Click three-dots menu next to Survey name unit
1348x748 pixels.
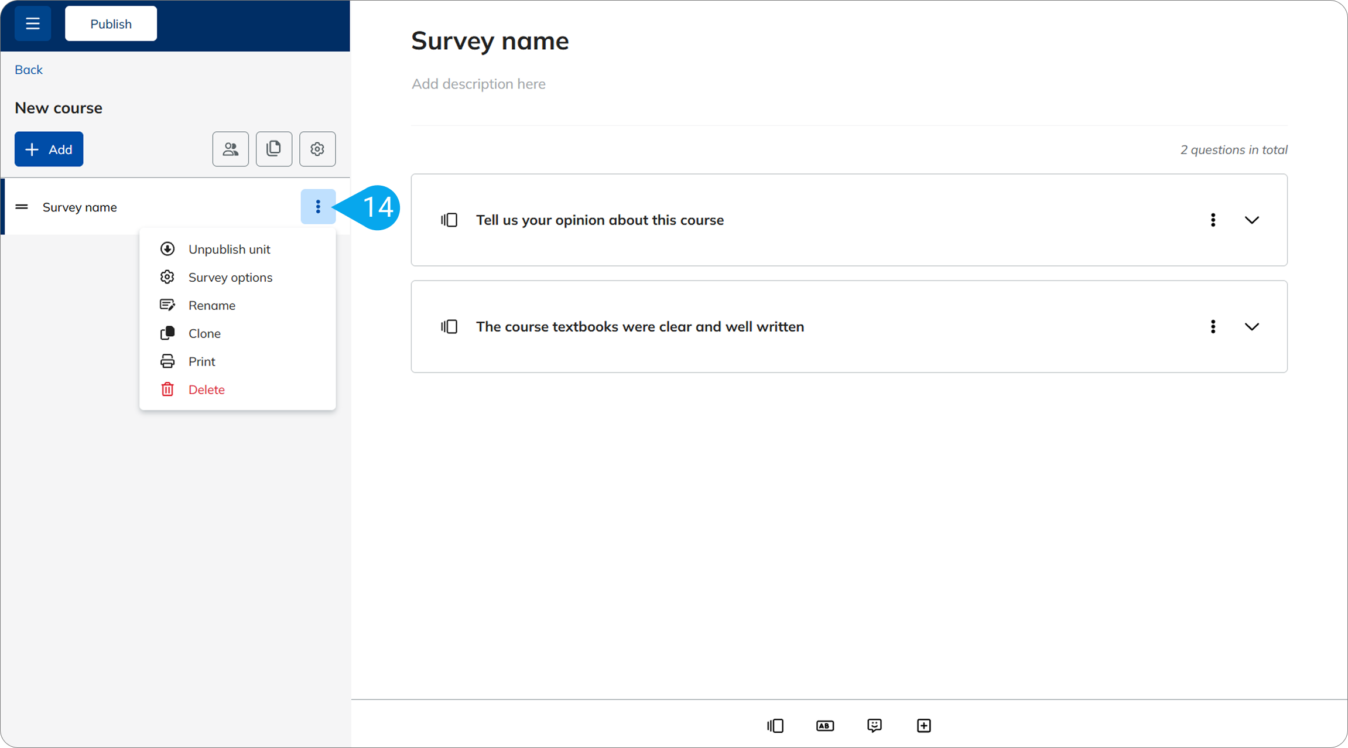[318, 207]
